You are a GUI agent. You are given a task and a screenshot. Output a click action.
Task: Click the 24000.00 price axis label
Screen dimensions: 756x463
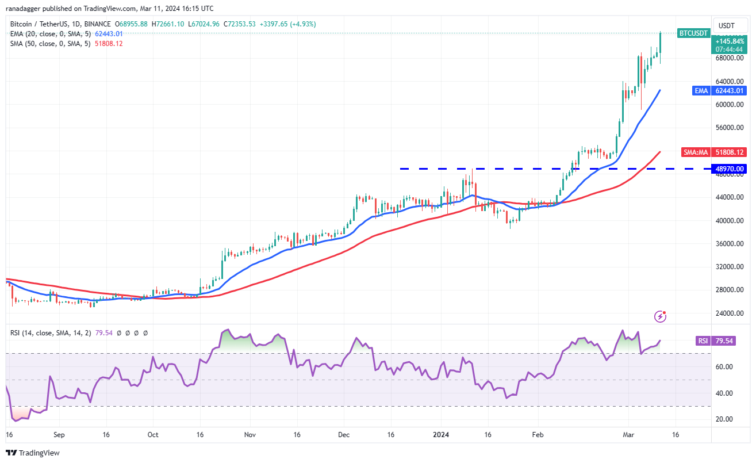[x=730, y=313]
